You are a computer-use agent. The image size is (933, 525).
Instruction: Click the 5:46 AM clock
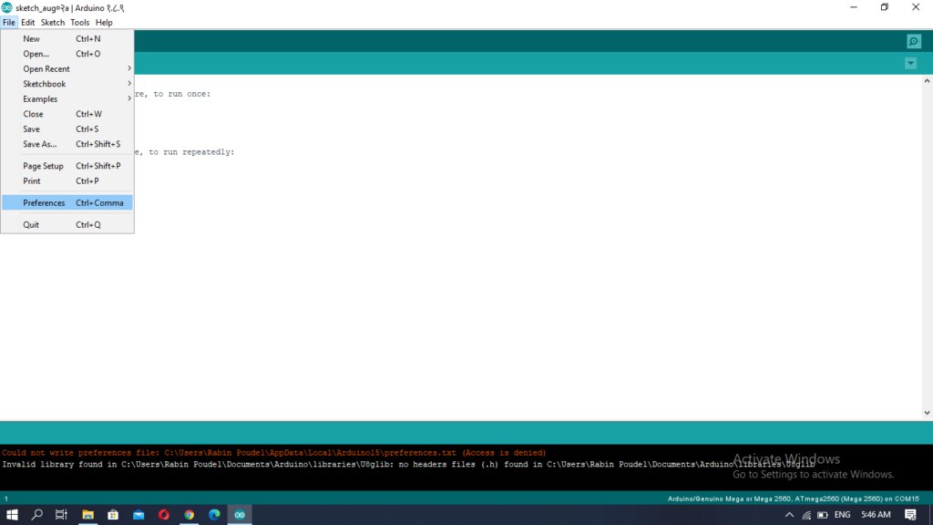[876, 515]
